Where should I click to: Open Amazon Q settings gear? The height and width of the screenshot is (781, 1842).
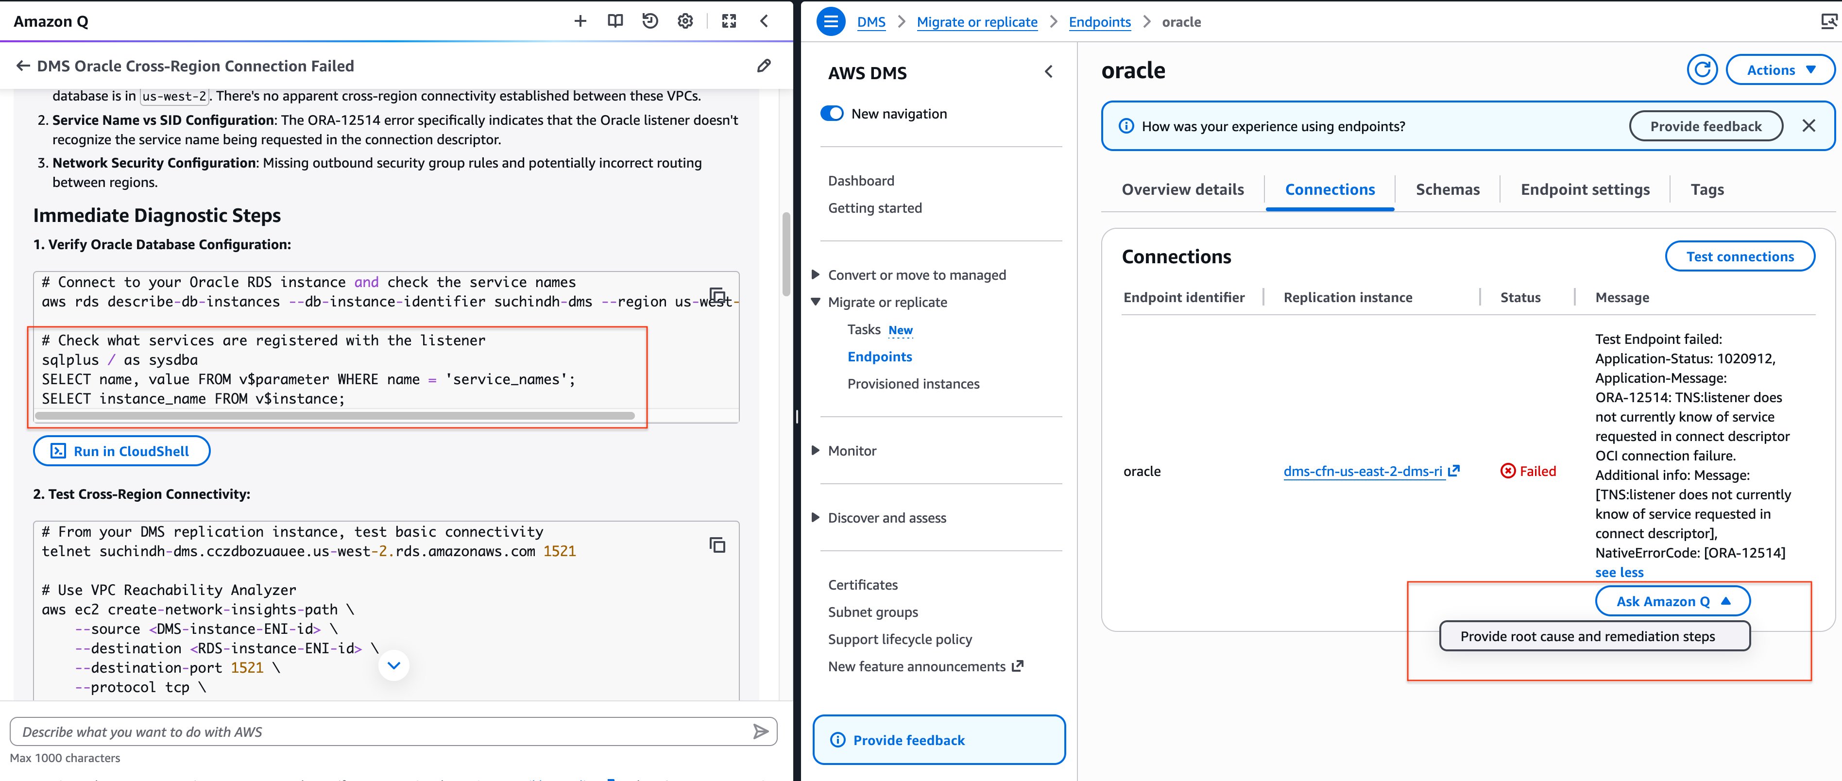click(684, 21)
